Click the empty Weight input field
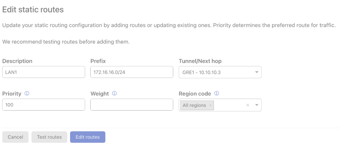Image resolution: width=339 pixels, height=148 pixels. point(132,105)
